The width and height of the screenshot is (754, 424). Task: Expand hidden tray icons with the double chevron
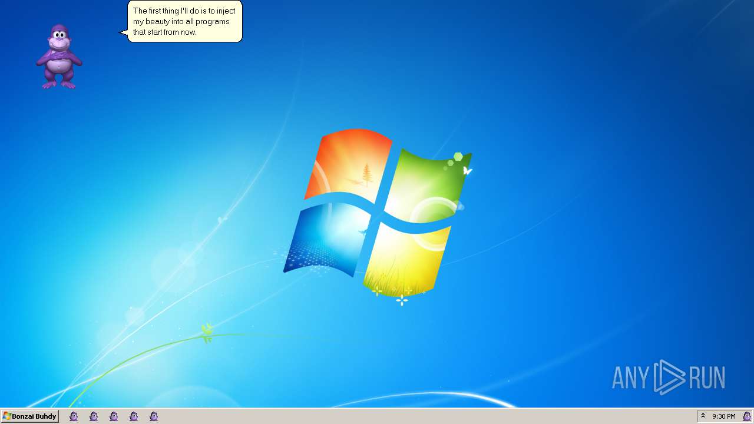pos(703,416)
